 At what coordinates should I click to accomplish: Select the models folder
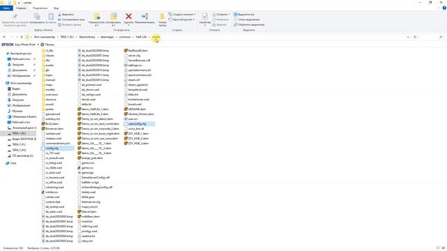pyautogui.click(x=50, y=90)
